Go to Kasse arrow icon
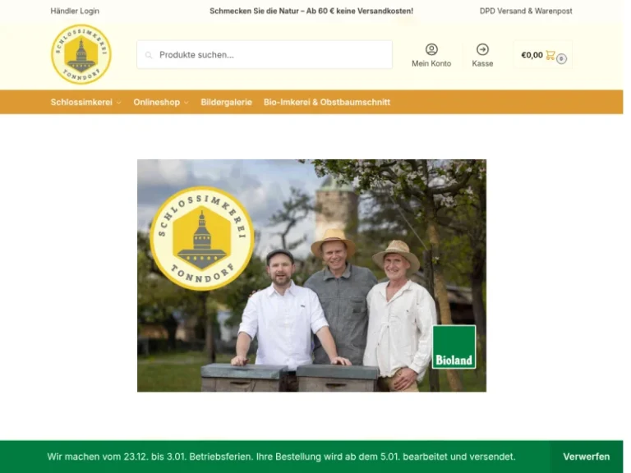The width and height of the screenshot is (631, 473). [x=482, y=49]
